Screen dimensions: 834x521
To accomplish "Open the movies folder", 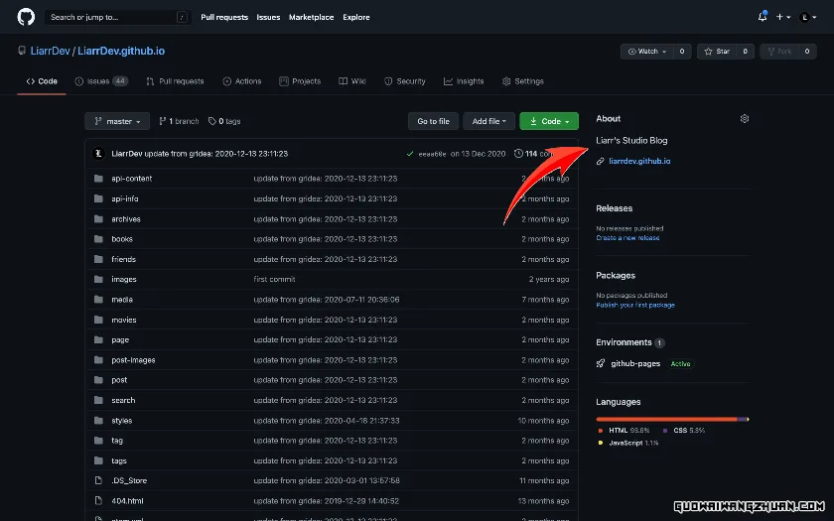I will (124, 320).
